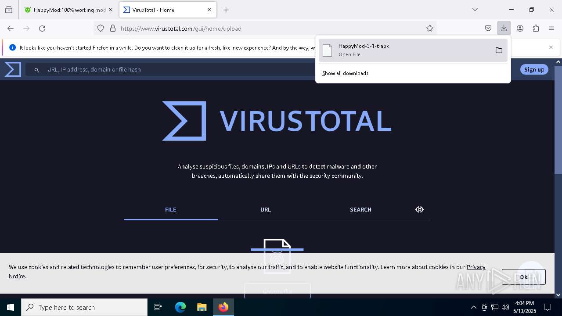
Task: Open Firefox account icon
Action: tap(520, 29)
